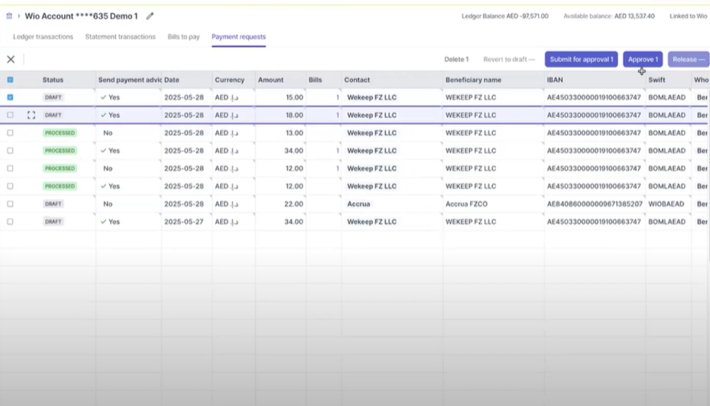Check the 2025-05-27 draft row checkbox
This screenshot has width=710, height=406.
[x=10, y=221]
